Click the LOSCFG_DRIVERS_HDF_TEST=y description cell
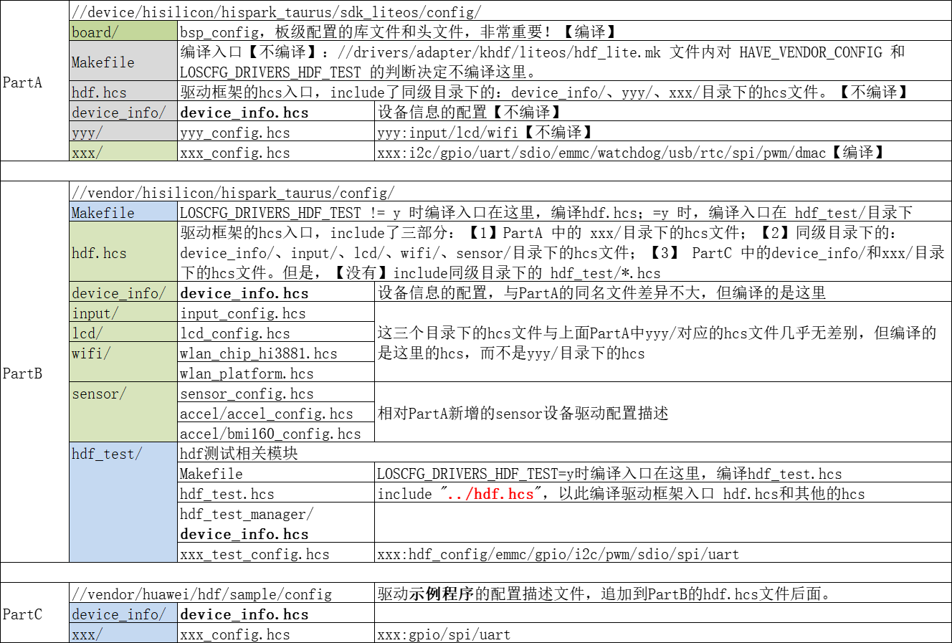 663,472
